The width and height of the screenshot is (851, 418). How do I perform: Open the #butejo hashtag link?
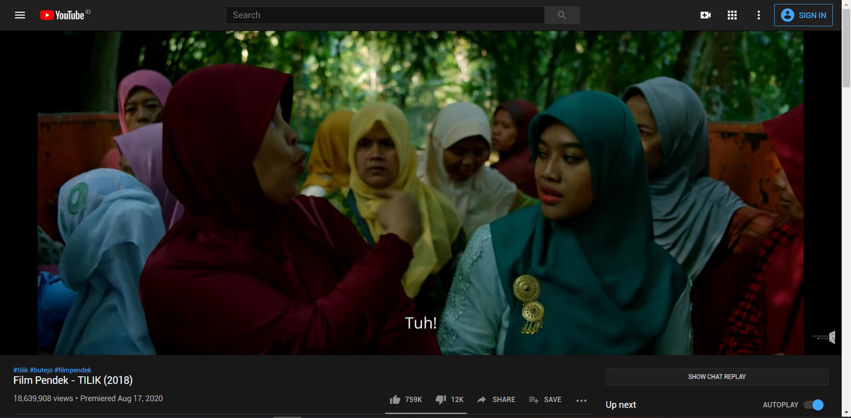(41, 370)
